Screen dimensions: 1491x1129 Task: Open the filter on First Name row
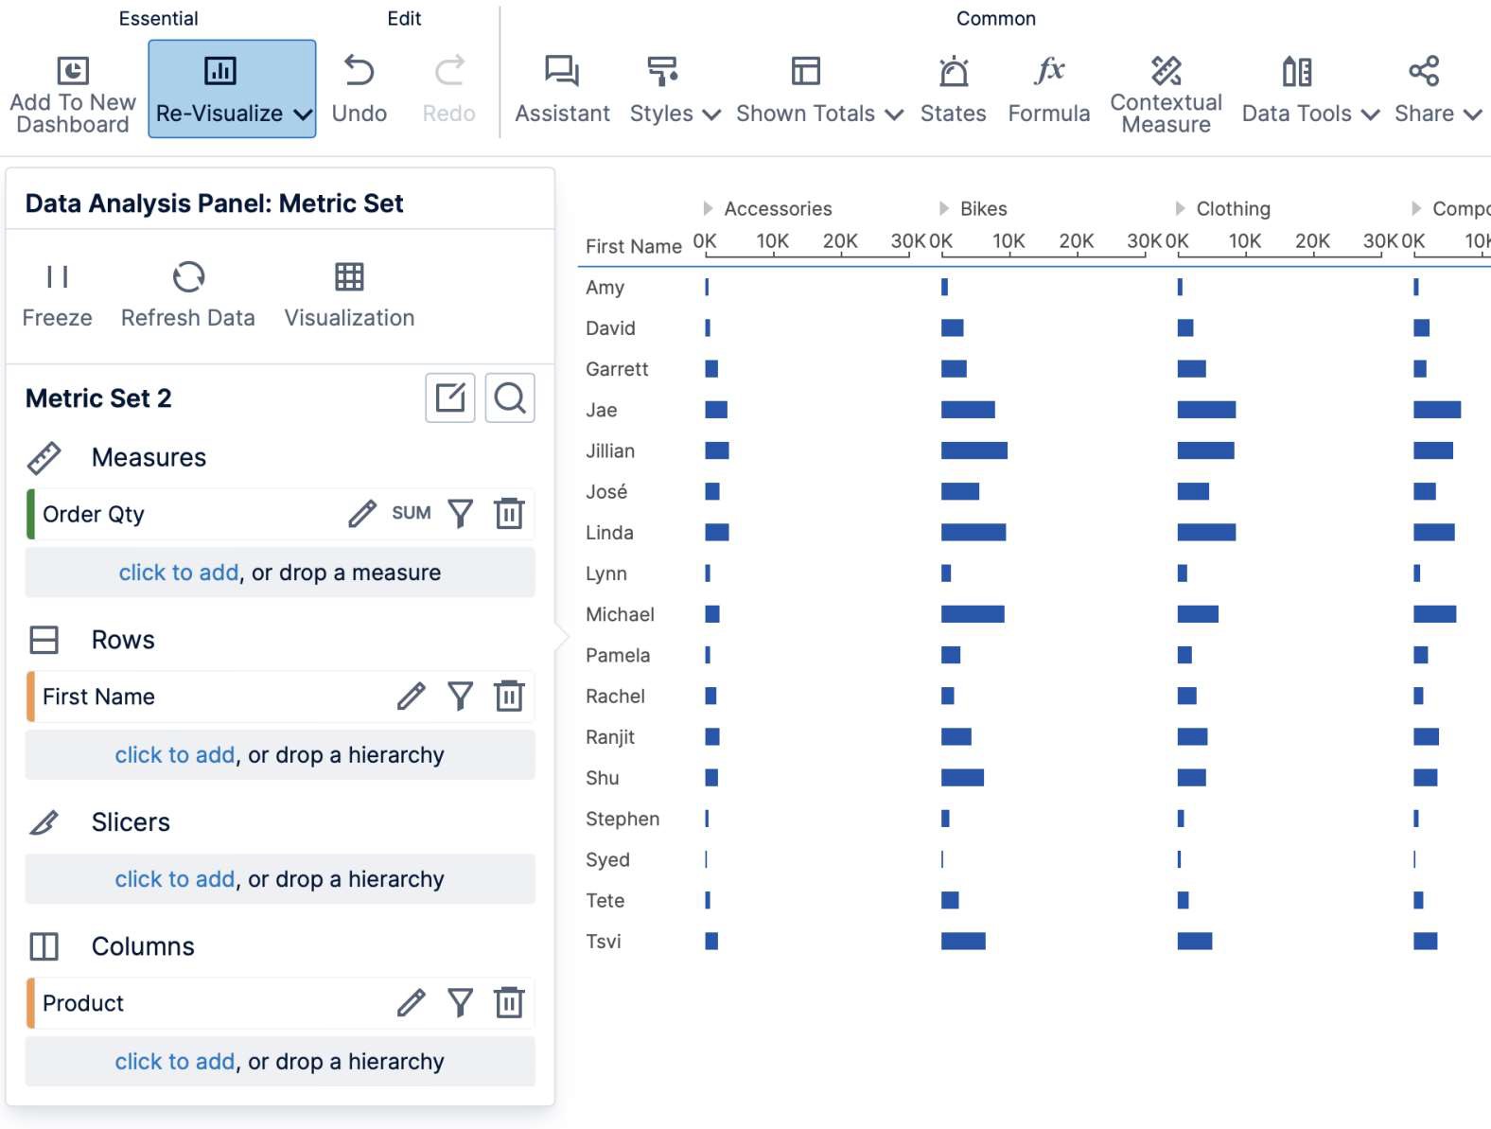point(461,696)
